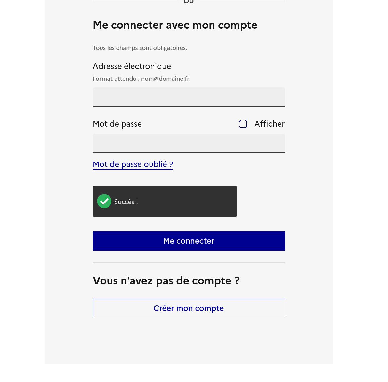Click the dark Succès captcha box
The height and width of the screenshot is (382, 388).
coord(165,201)
